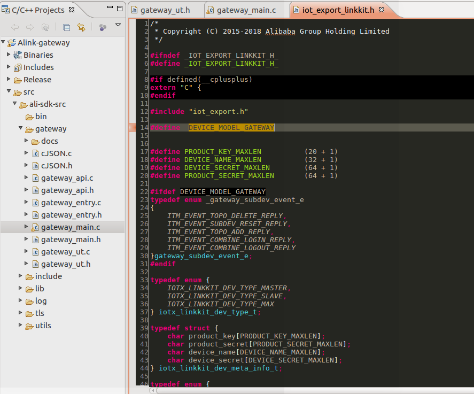Screen dimensions: 474x394
Task: Click the editor horizontal scrollbar
Action: [314, 391]
